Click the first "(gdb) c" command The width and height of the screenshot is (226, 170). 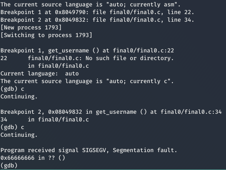pyautogui.click(x=12, y=89)
